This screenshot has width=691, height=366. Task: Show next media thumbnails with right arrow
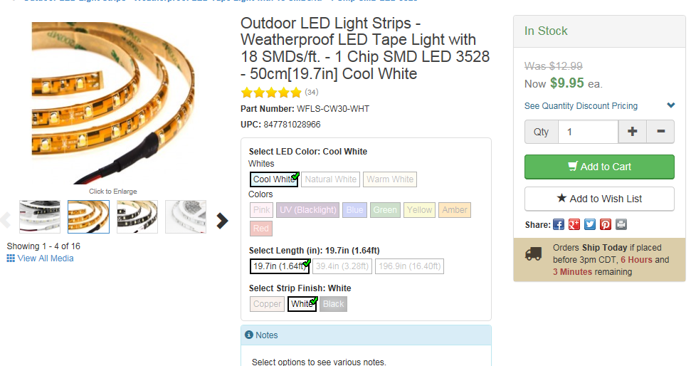(x=222, y=221)
